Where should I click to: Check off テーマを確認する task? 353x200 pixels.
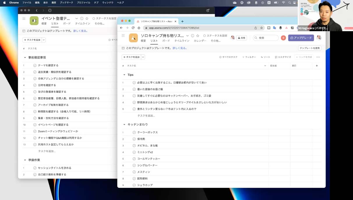(35, 65)
